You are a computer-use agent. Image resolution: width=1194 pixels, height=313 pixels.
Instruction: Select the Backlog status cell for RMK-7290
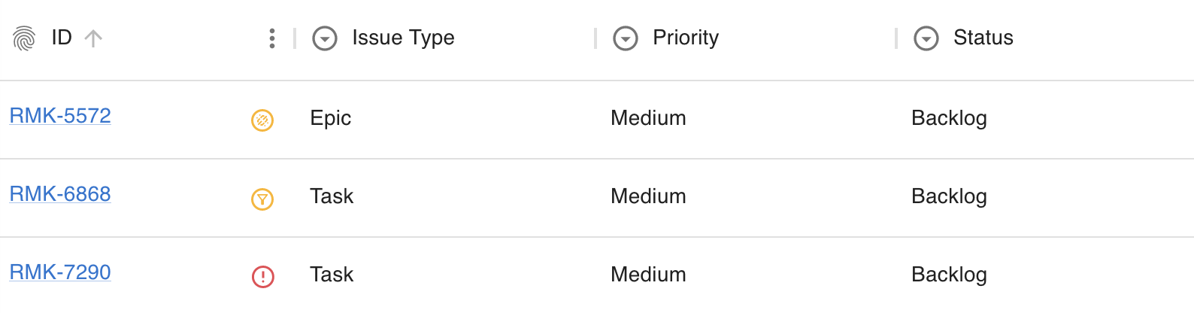tap(949, 275)
